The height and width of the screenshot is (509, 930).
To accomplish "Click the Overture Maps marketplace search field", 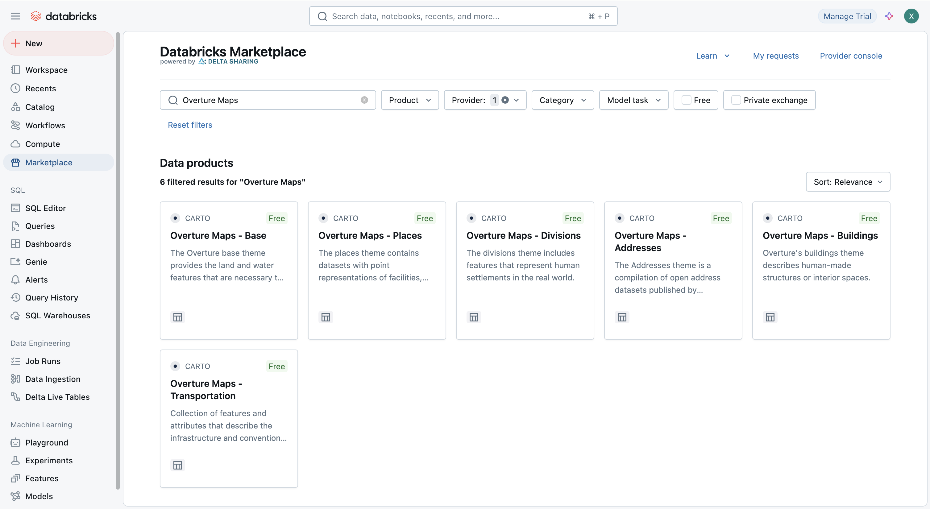I will tap(268, 100).
